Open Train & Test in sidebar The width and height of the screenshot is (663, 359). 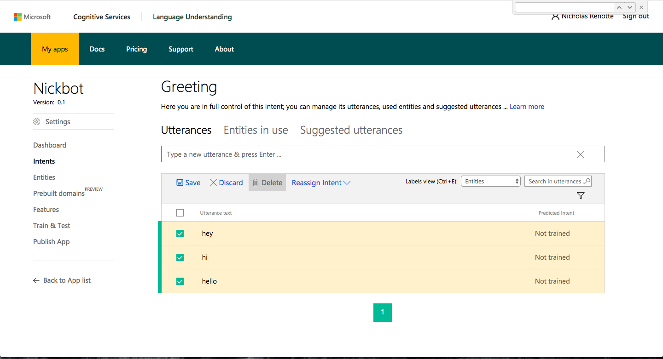click(x=52, y=226)
